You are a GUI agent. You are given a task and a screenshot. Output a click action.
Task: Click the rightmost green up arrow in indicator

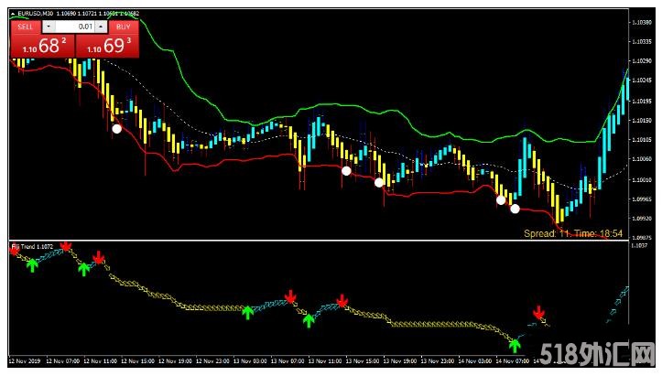click(515, 345)
